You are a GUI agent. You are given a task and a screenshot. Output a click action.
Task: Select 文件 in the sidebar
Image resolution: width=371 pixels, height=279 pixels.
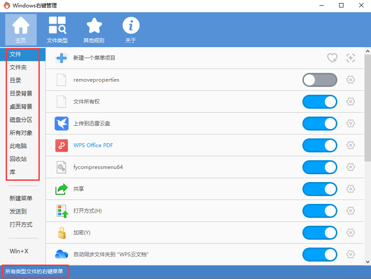[x=23, y=55]
